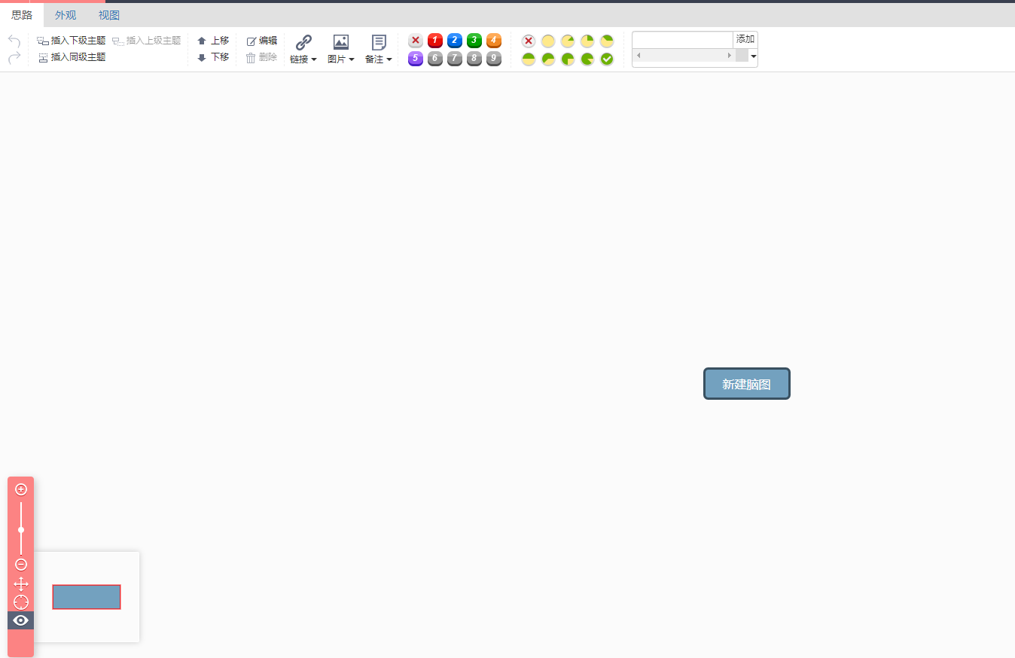Image resolution: width=1015 pixels, height=658 pixels.
Task: Set progress to one-eighth pie icon
Action: point(568,41)
